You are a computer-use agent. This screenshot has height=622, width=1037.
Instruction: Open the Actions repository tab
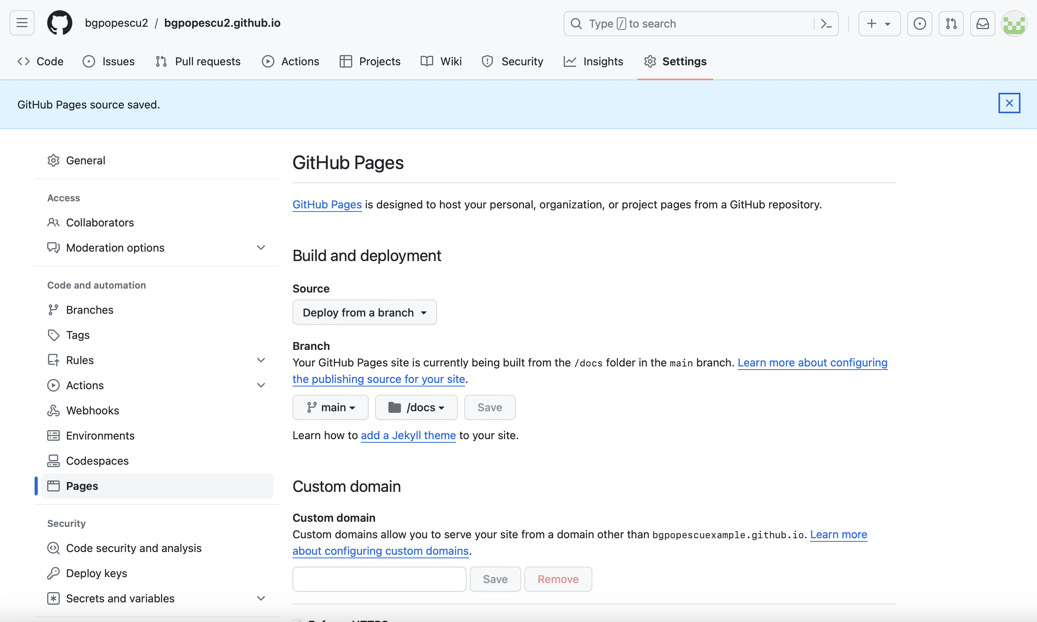pyautogui.click(x=291, y=62)
